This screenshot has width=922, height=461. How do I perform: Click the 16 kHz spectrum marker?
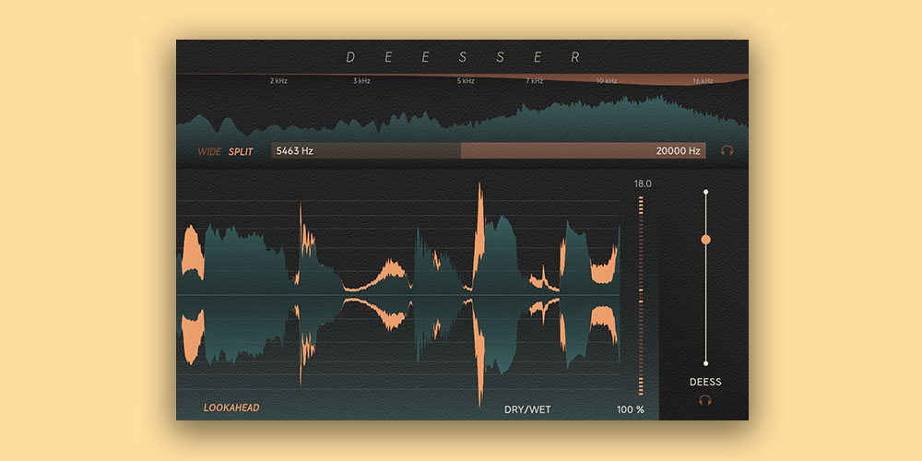coord(703,81)
